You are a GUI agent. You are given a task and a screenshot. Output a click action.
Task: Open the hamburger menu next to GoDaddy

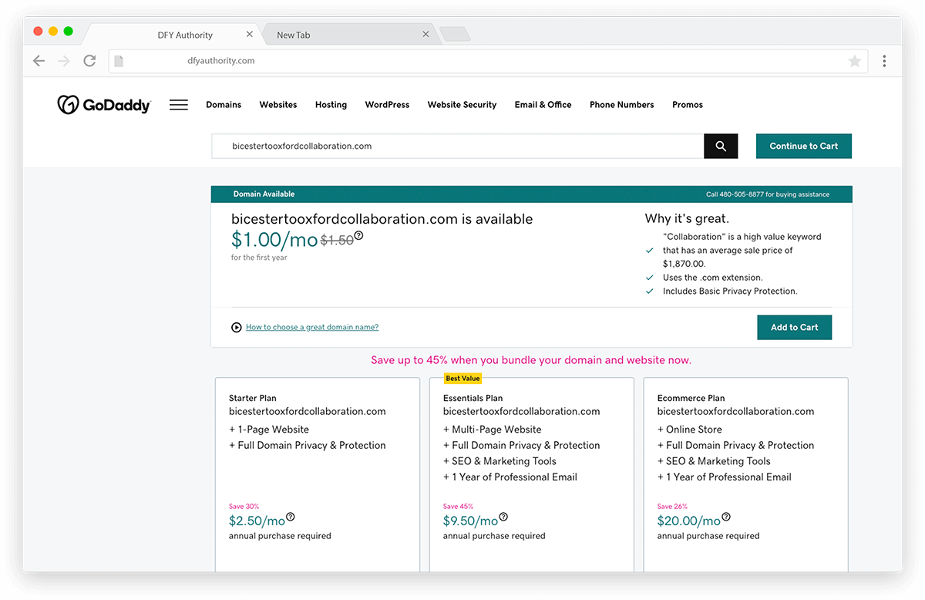coord(179,105)
